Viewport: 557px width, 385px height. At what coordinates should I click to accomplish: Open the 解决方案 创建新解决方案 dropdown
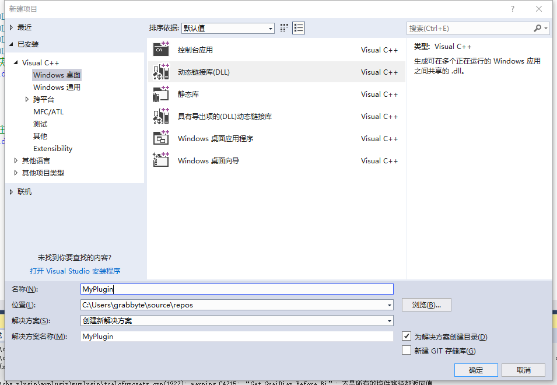tap(390, 321)
